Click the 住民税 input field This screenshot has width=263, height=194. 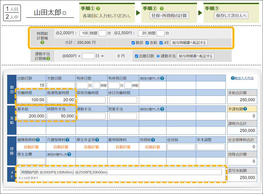(x=181, y=147)
